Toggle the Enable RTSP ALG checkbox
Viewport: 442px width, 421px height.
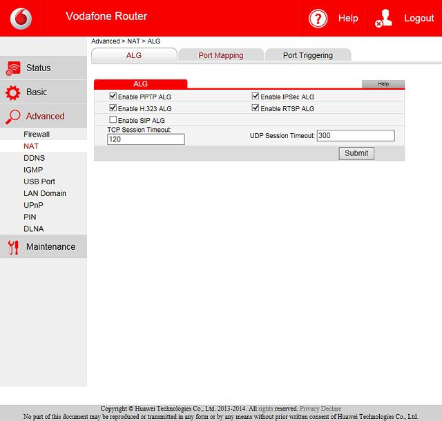pos(256,108)
